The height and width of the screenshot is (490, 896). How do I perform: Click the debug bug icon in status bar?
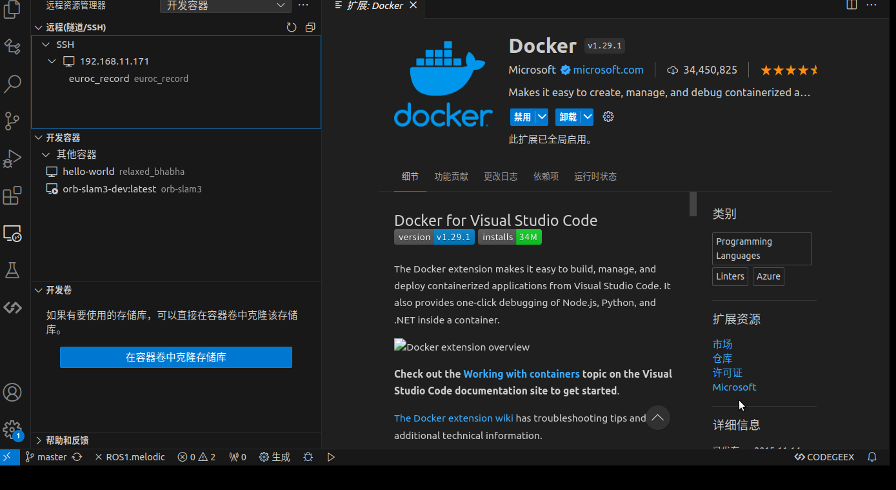click(308, 456)
